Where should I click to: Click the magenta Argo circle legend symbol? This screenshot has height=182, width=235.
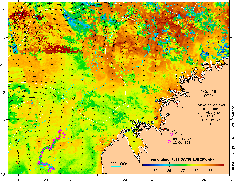coord(171,134)
